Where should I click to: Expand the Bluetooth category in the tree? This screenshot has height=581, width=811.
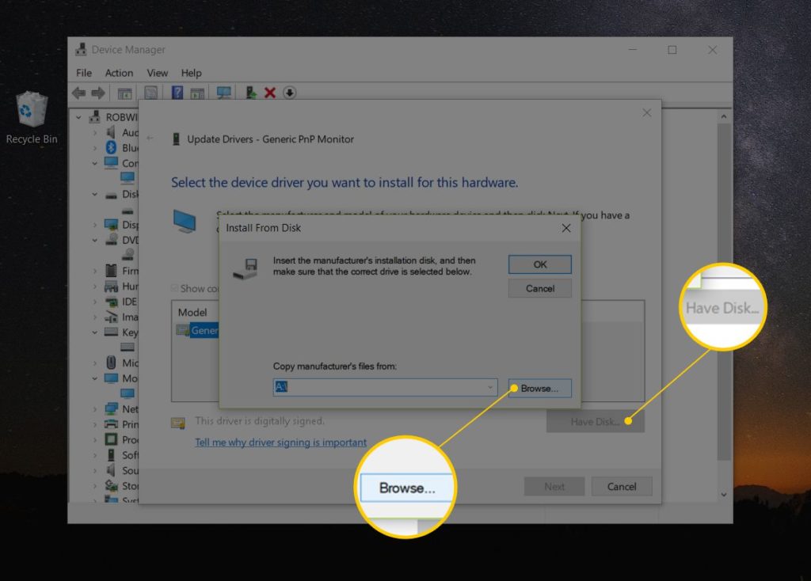[95, 148]
